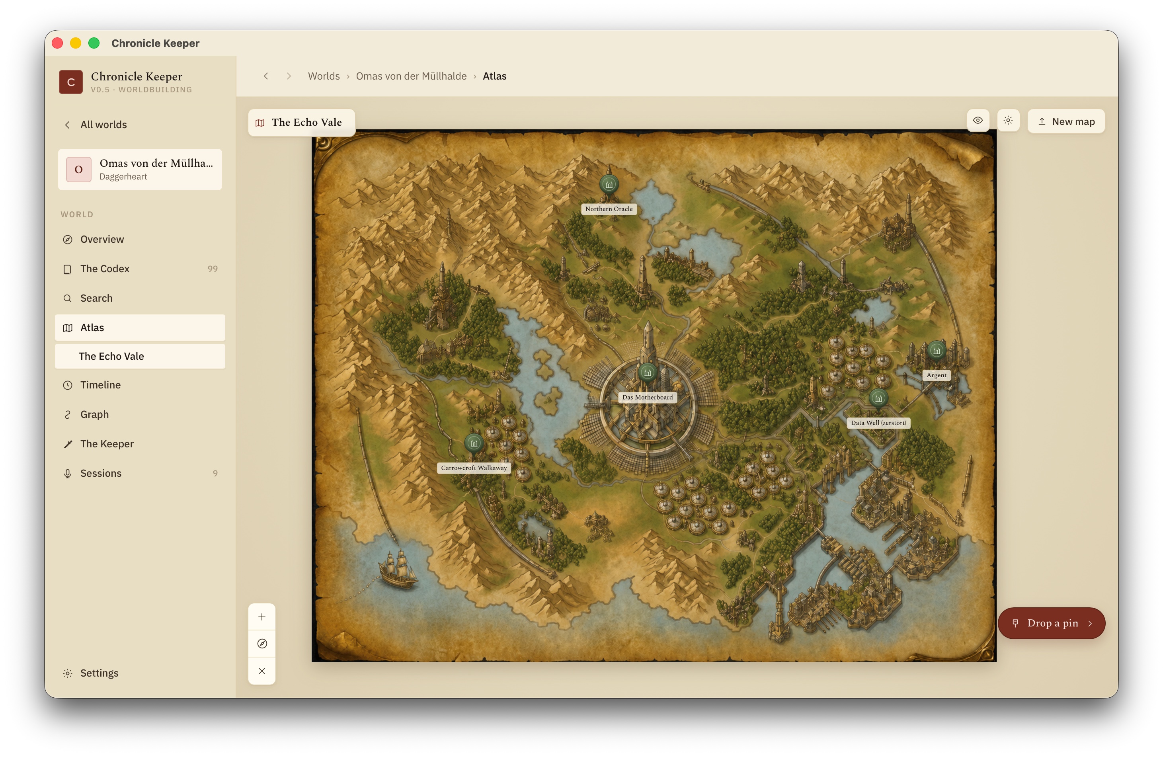The height and width of the screenshot is (757, 1163).
Task: Select The Echo Vale map tab
Action: [302, 122]
